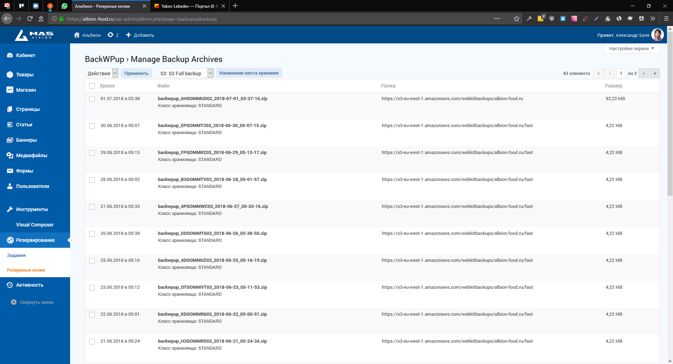Open the Активность sidebar section
The width and height of the screenshot is (673, 364).
[29, 285]
